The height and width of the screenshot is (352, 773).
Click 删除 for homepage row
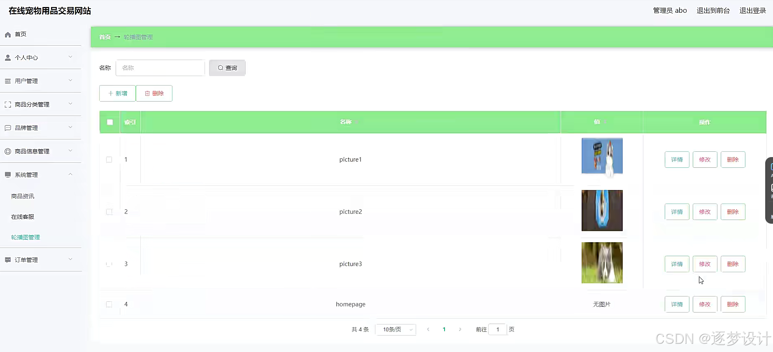point(733,304)
